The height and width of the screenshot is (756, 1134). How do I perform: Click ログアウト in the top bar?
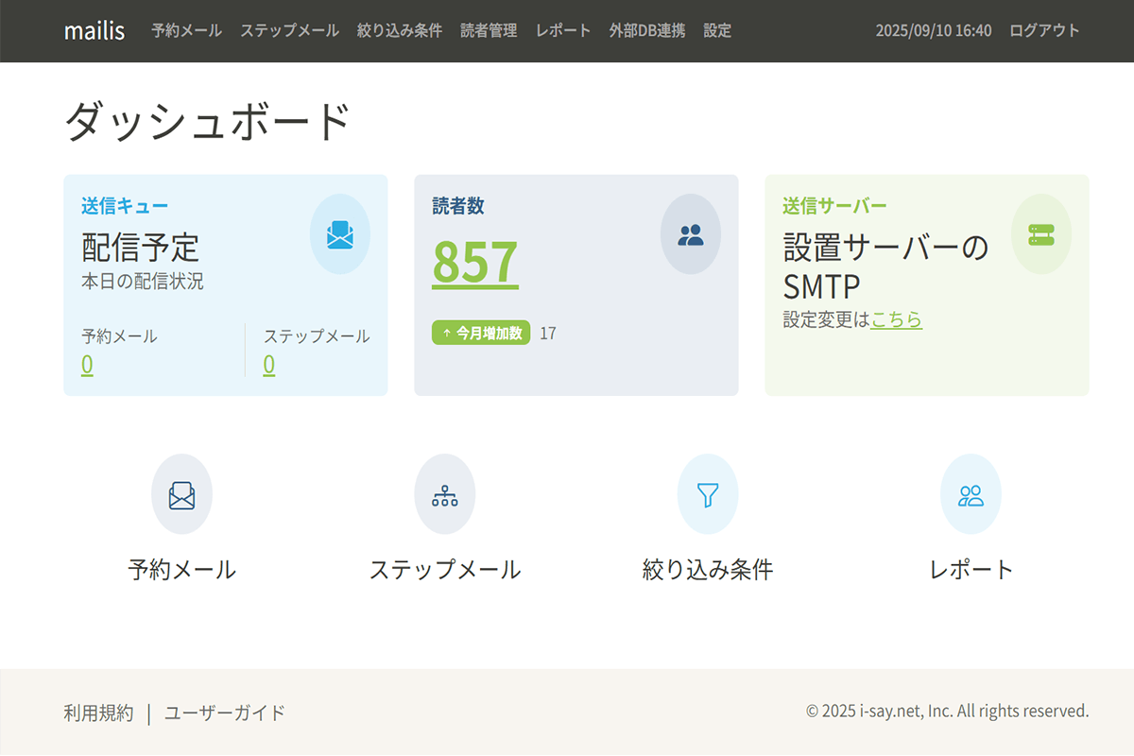coord(1045,30)
